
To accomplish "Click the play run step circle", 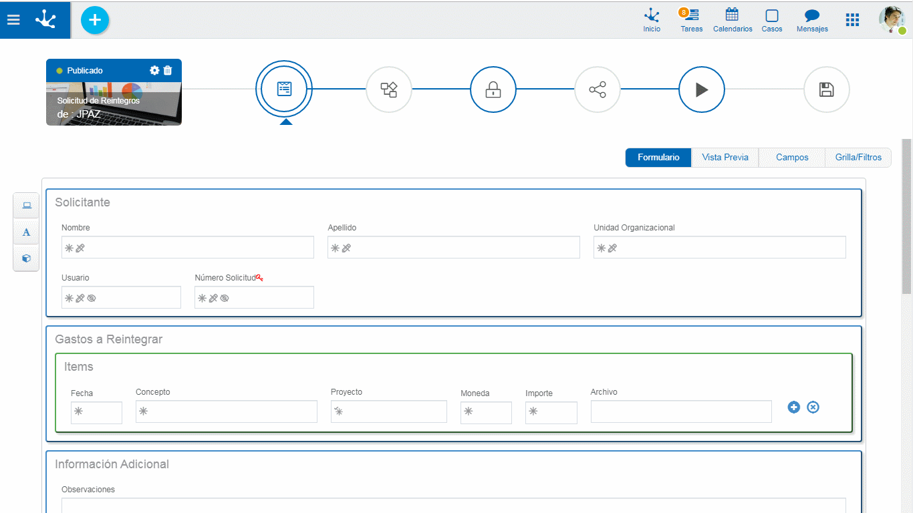I will (702, 90).
